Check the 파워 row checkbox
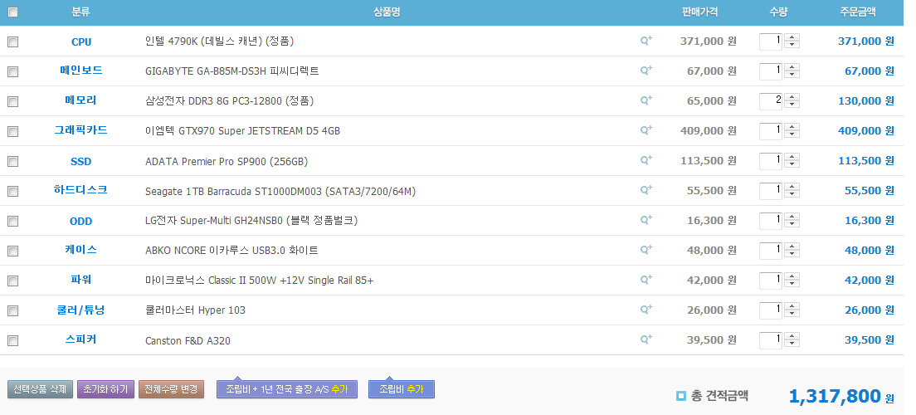This screenshot has width=916, height=415. 12,281
